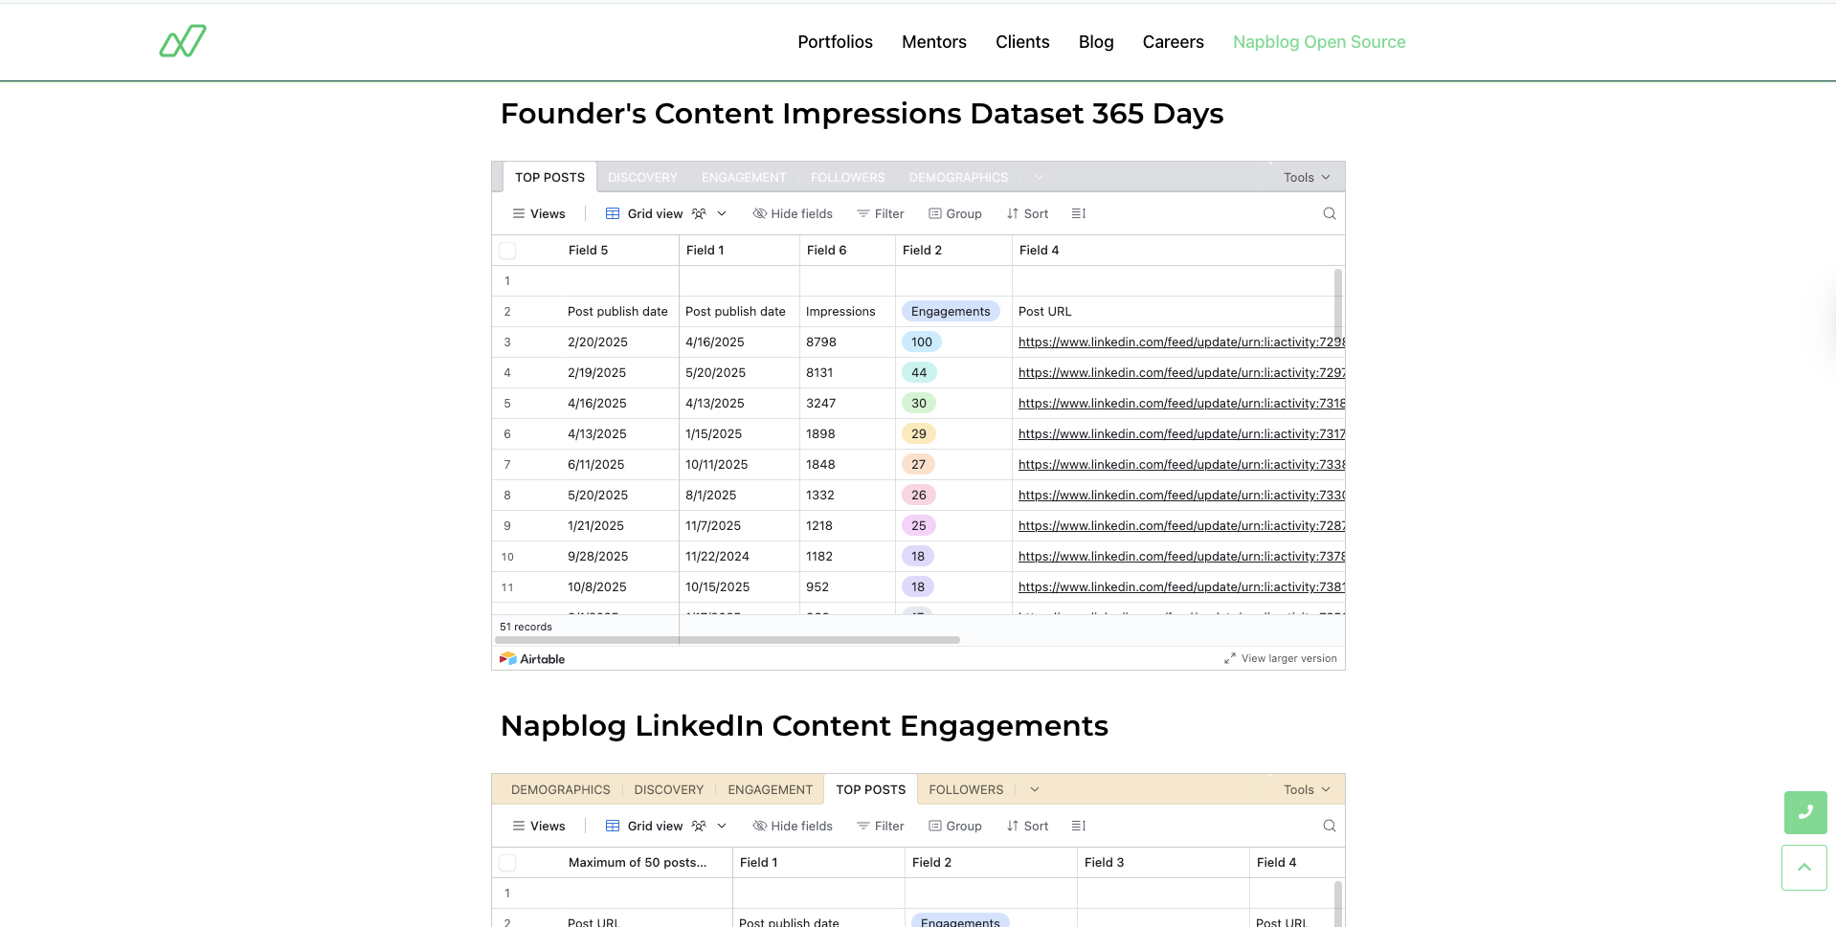
Task: Open the Tools dropdown in top table
Action: [1305, 177]
